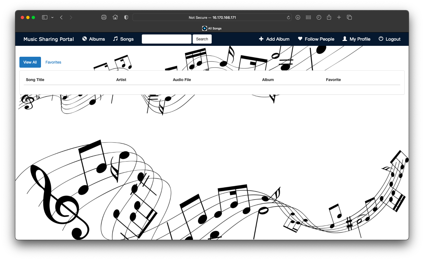424x260 pixels.
Task: Focus the song search input field
Action: point(167,39)
